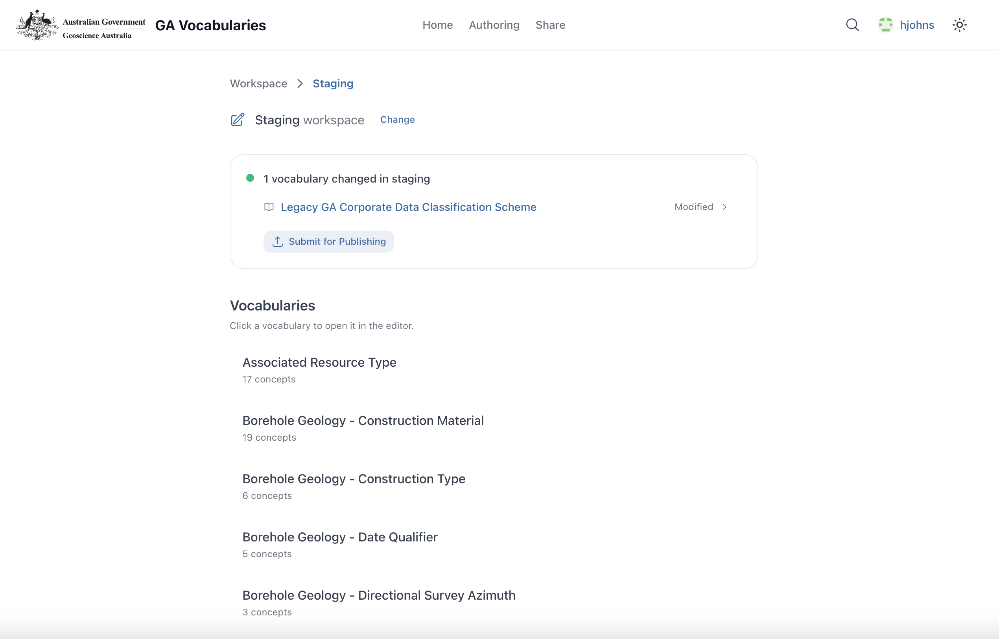Viewport: 999px width, 639px height.
Task: Click the pencil icon beside Staging workspace
Action: pyautogui.click(x=237, y=120)
